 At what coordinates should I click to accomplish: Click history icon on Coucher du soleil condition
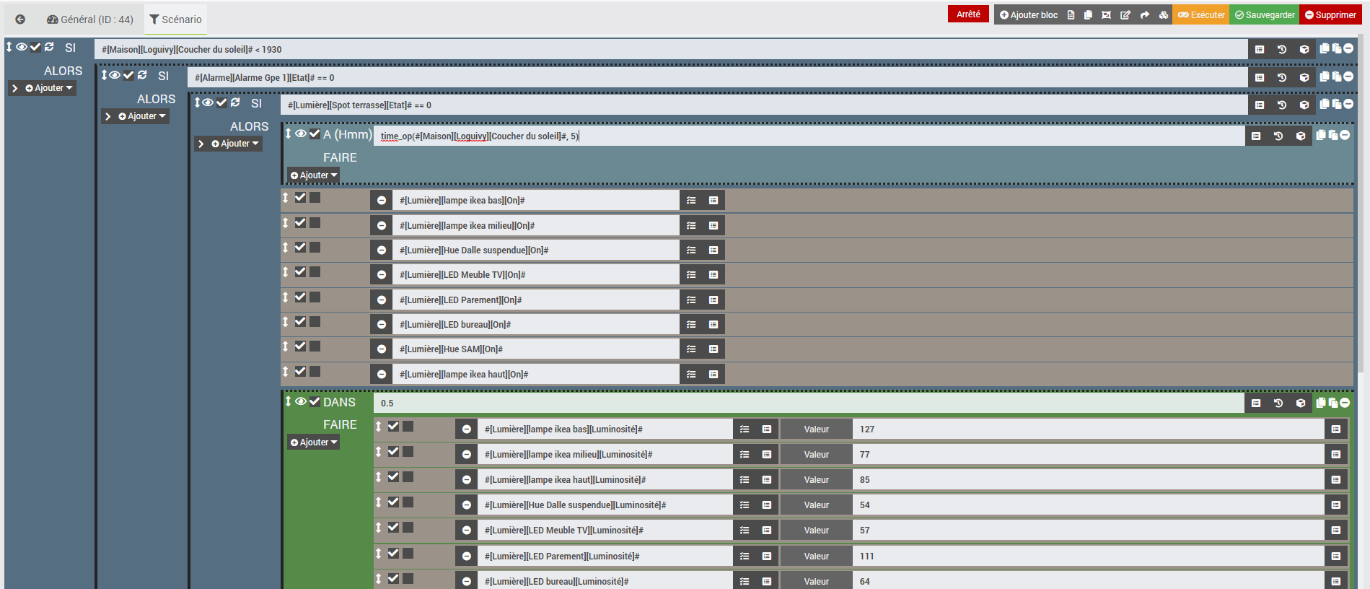pyautogui.click(x=1281, y=50)
